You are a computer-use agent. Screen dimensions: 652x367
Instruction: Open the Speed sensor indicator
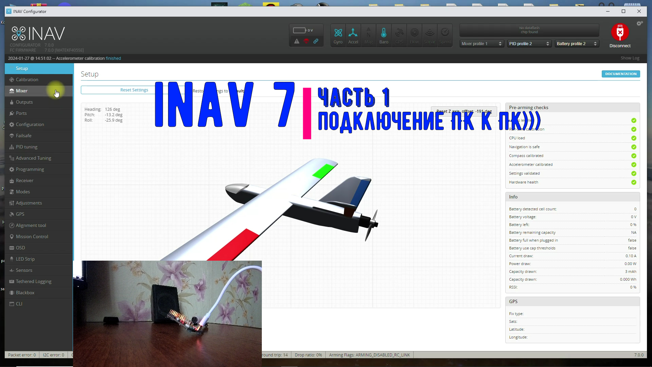(x=445, y=35)
